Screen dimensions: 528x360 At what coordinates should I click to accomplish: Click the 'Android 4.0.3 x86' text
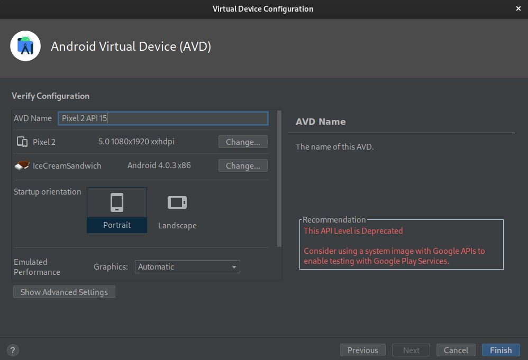159,165
